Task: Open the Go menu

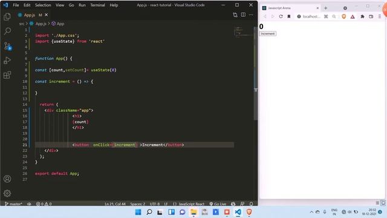Action: click(71, 5)
